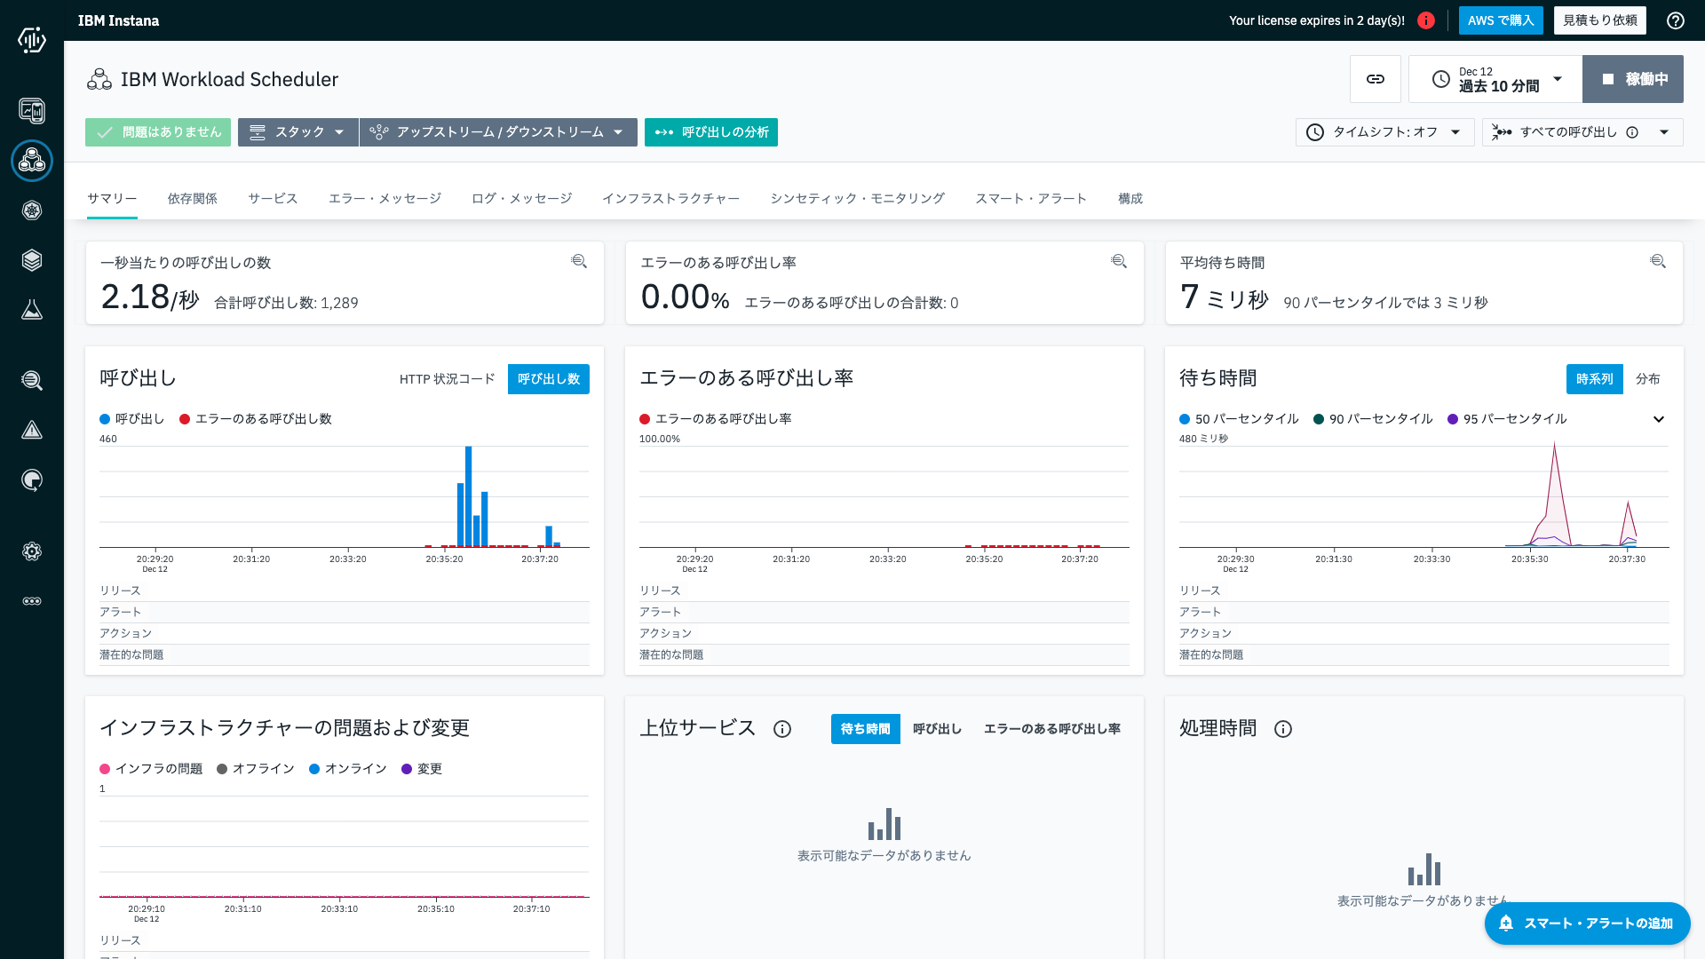Viewport: 1705px width, 959px height.
Task: Open the タイムシフト: オフ dropdown
Action: click(x=1384, y=131)
